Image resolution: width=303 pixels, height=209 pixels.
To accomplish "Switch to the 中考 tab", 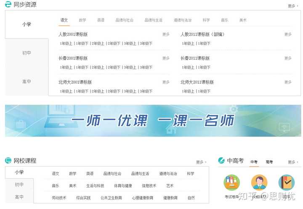I will [x=254, y=162].
